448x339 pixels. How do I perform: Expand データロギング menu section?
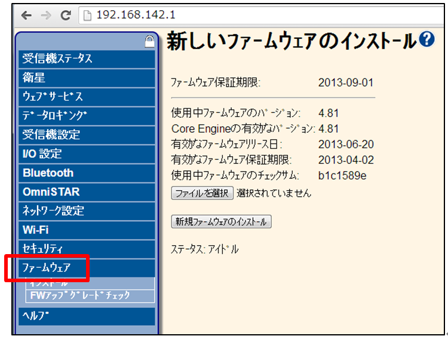[x=87, y=116]
